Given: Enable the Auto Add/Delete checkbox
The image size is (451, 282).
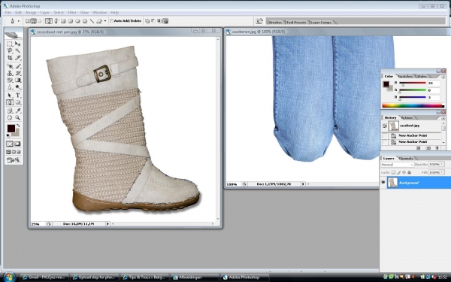Looking at the screenshot, I should (111, 21).
